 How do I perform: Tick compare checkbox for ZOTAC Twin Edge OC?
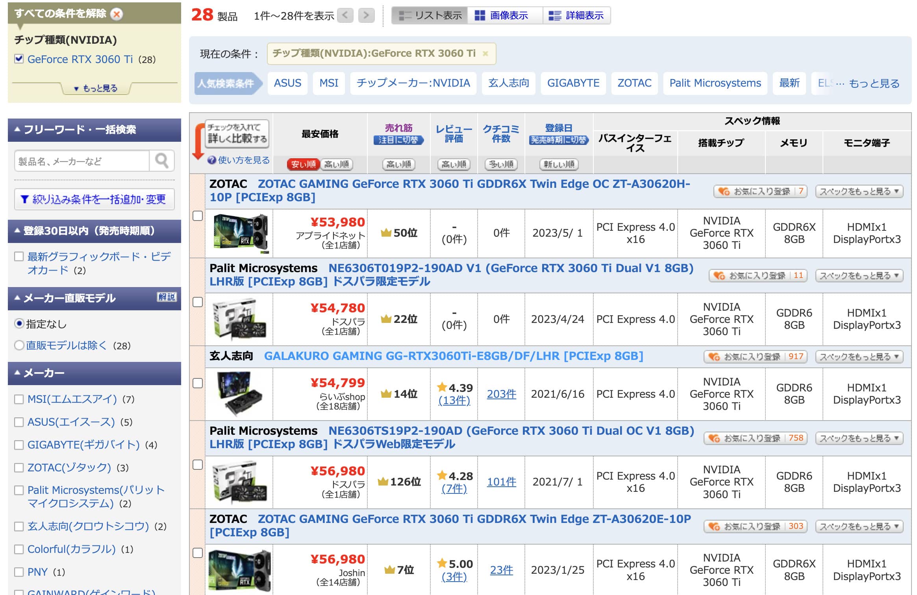(198, 216)
